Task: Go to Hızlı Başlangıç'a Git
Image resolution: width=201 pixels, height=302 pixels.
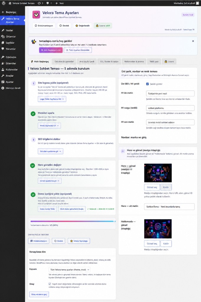Action: (x=51, y=50)
